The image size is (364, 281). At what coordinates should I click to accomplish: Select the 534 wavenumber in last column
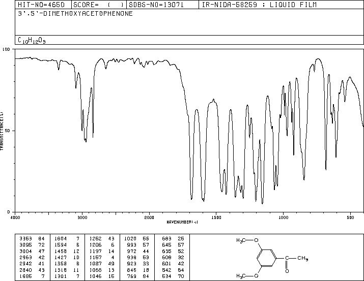166,276
